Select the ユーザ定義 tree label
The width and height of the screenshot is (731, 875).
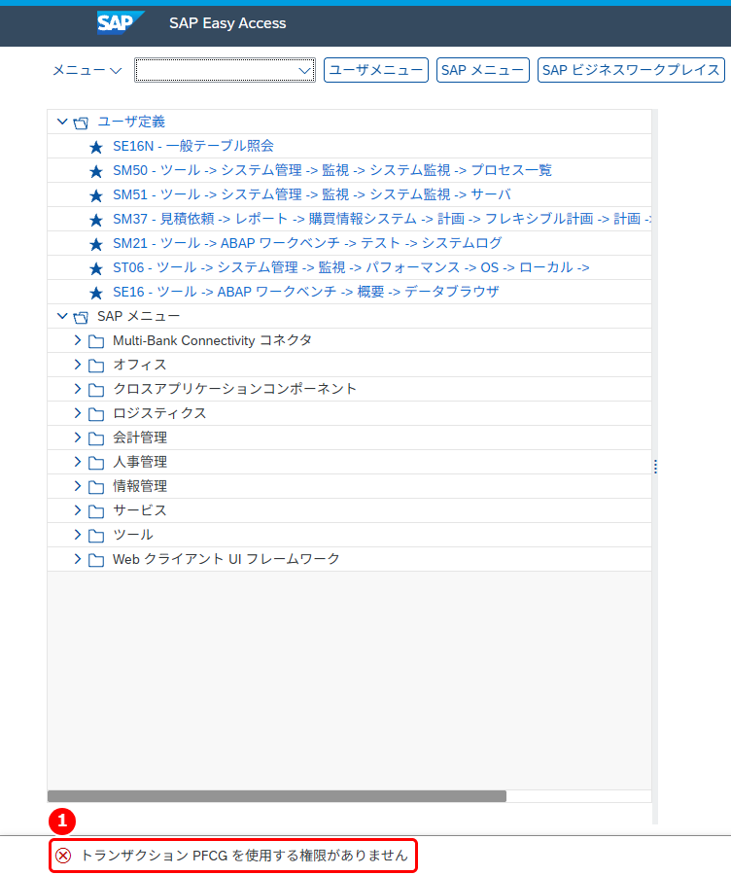click(131, 122)
